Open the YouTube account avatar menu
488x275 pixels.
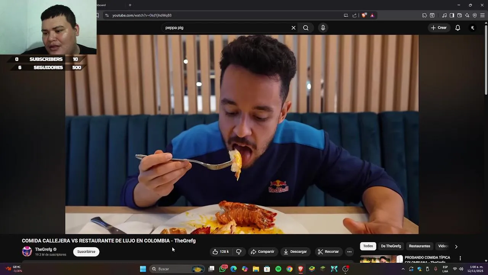click(473, 27)
